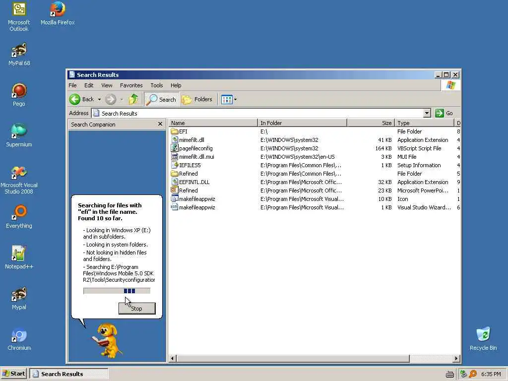
Task: Click the Windows flag logo throbber
Action: pyautogui.click(x=450, y=85)
